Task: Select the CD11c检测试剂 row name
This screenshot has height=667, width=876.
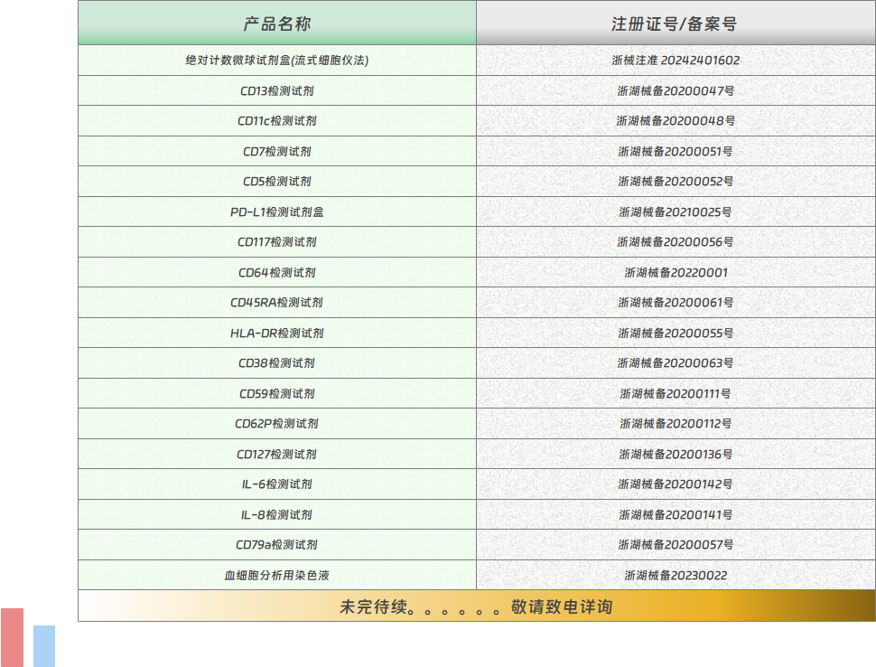Action: pyautogui.click(x=277, y=121)
